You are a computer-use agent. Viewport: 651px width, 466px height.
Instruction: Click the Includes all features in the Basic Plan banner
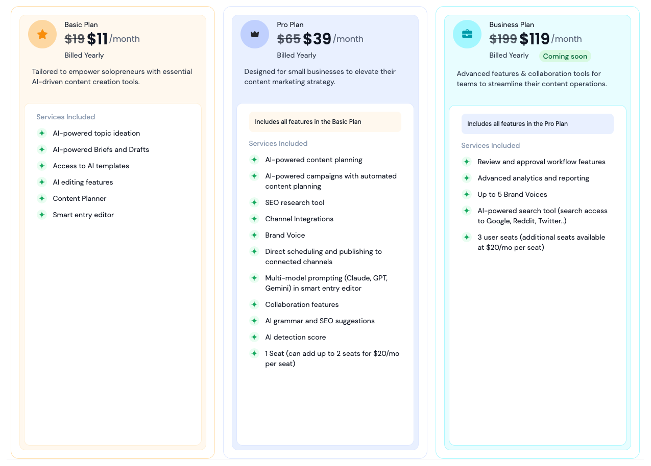pyautogui.click(x=325, y=122)
